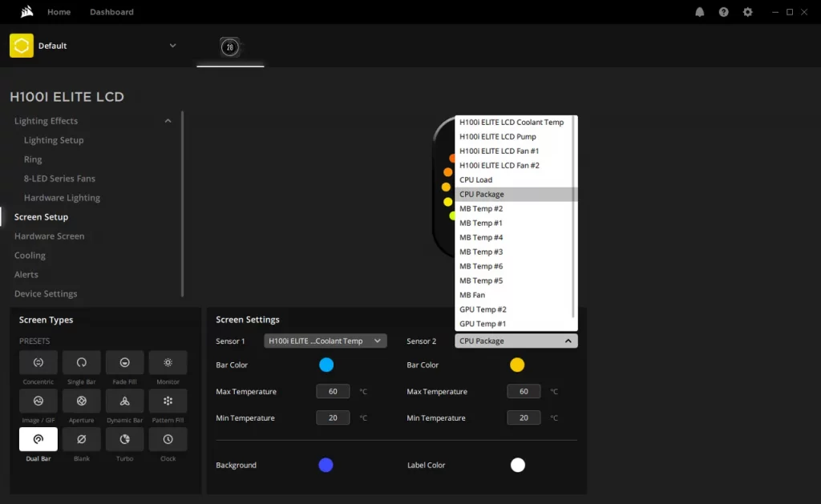Select the Aperture screen preset
Image resolution: width=821 pixels, height=504 pixels.
tap(82, 401)
